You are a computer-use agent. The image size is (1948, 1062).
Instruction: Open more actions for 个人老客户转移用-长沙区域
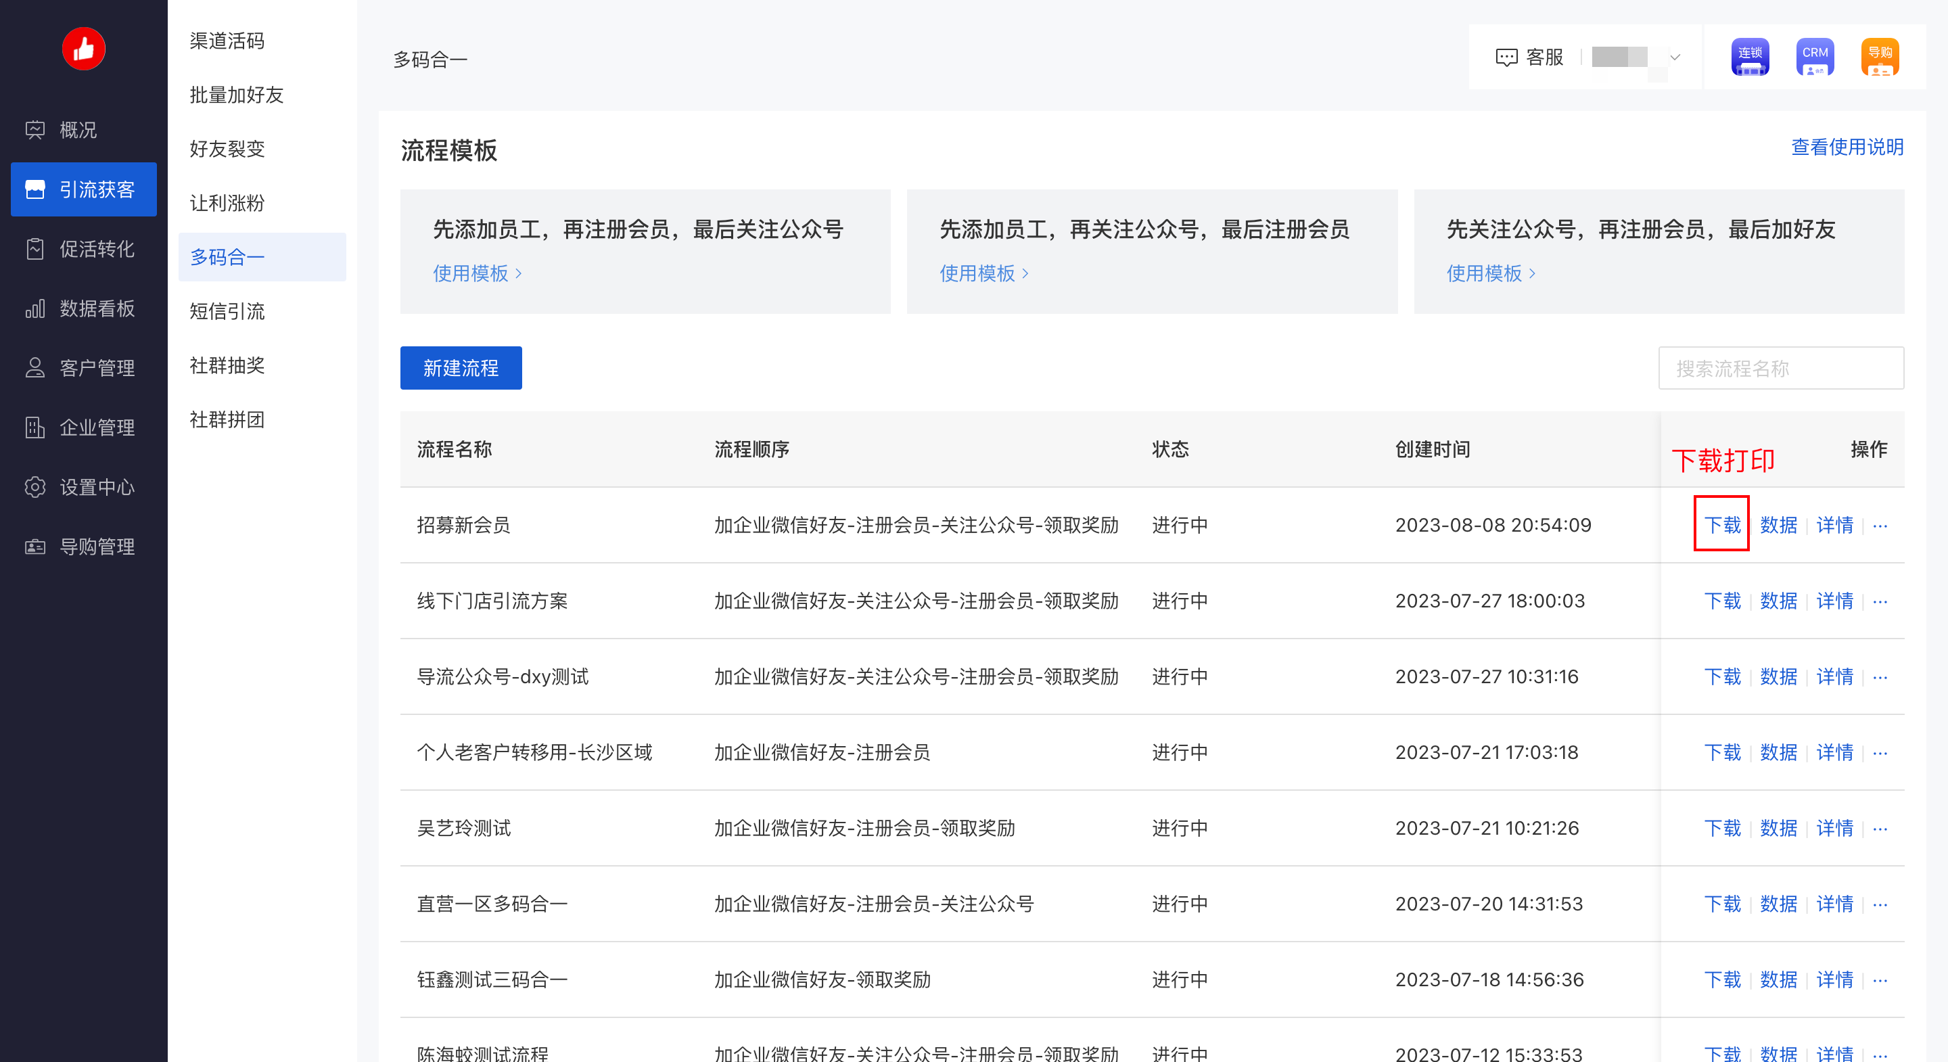(1880, 753)
